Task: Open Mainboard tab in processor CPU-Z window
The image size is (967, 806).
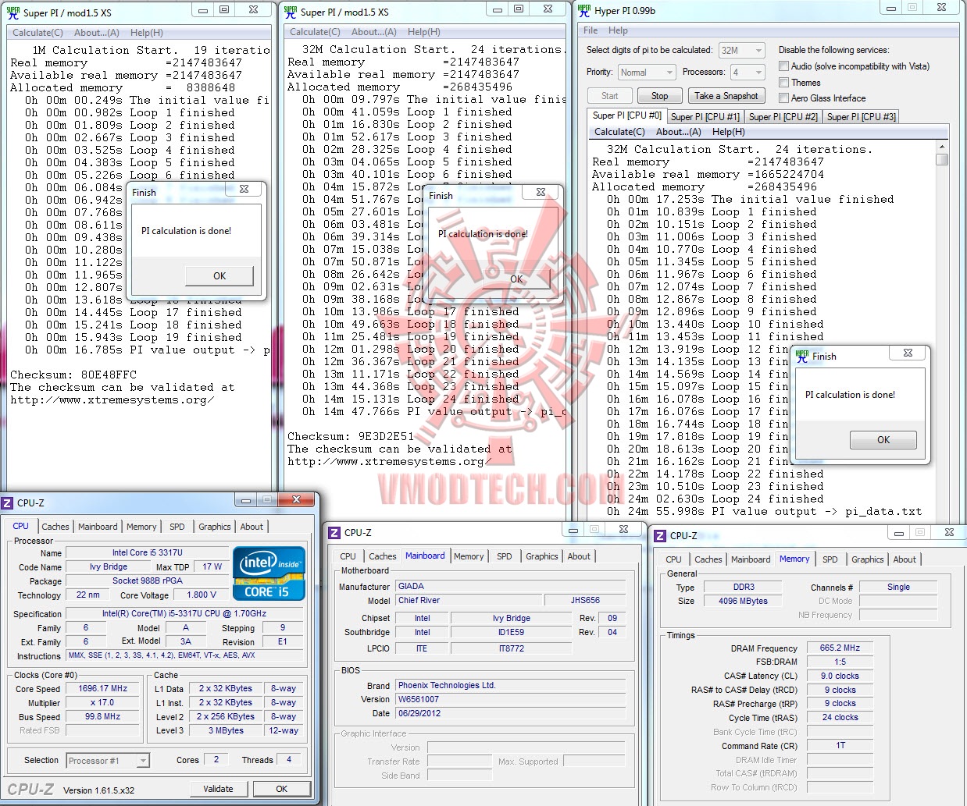Action: [x=98, y=527]
